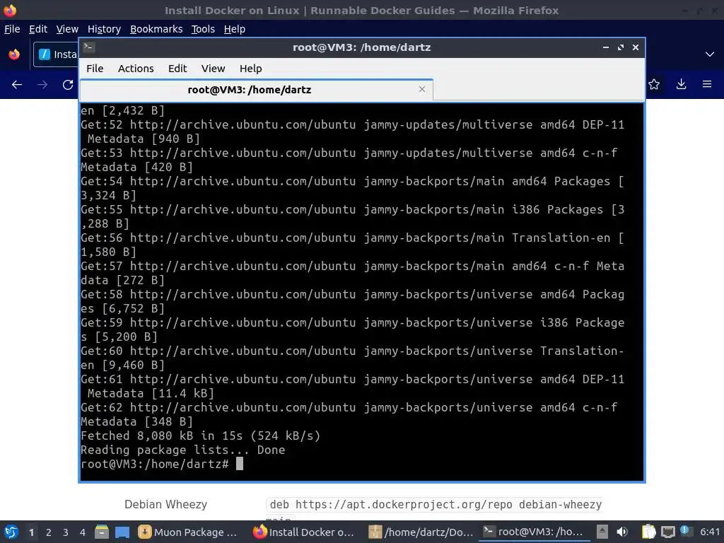Open Firefox File menu

(12, 29)
